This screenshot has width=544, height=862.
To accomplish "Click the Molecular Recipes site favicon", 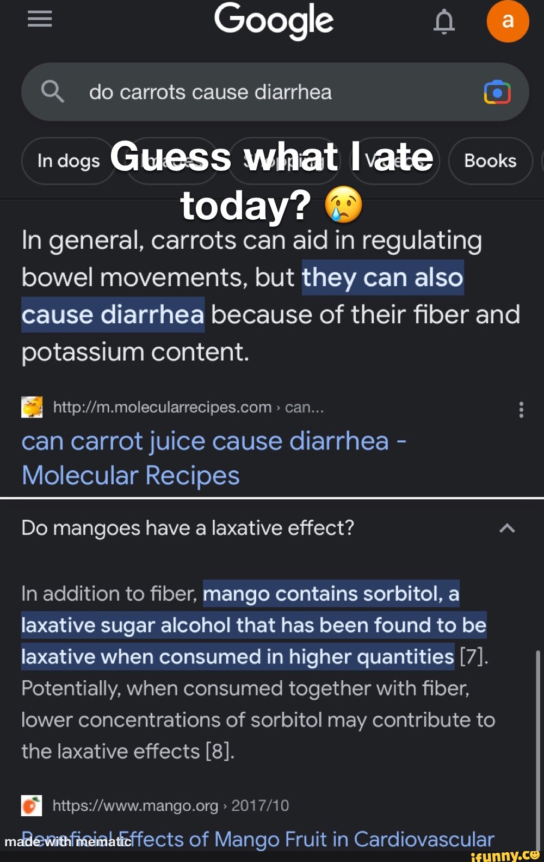I will point(32,407).
